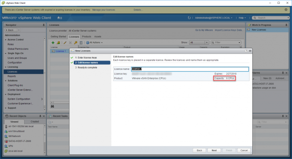Screen dimensions: 292x159
Task: Select the Licenses tab
Action: [74, 37]
